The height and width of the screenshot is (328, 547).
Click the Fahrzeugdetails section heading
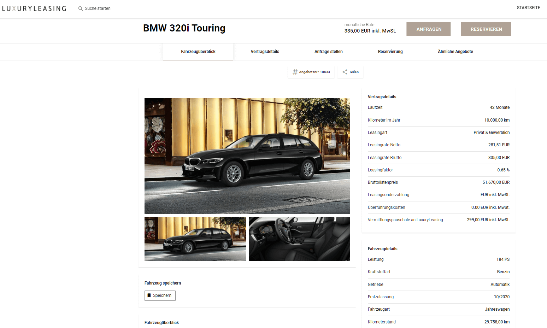382,249
